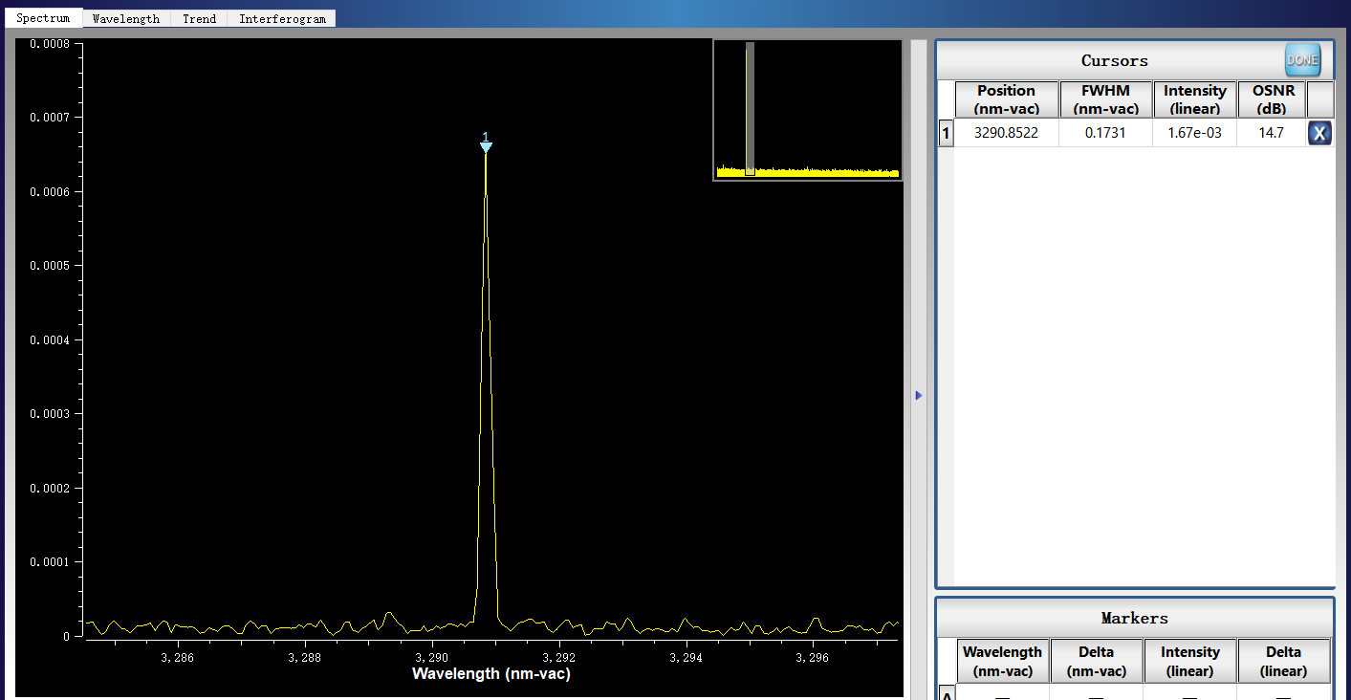The width and height of the screenshot is (1351, 700).
Task: Click the cursor 1 marker triangle on the peak
Action: click(x=486, y=146)
